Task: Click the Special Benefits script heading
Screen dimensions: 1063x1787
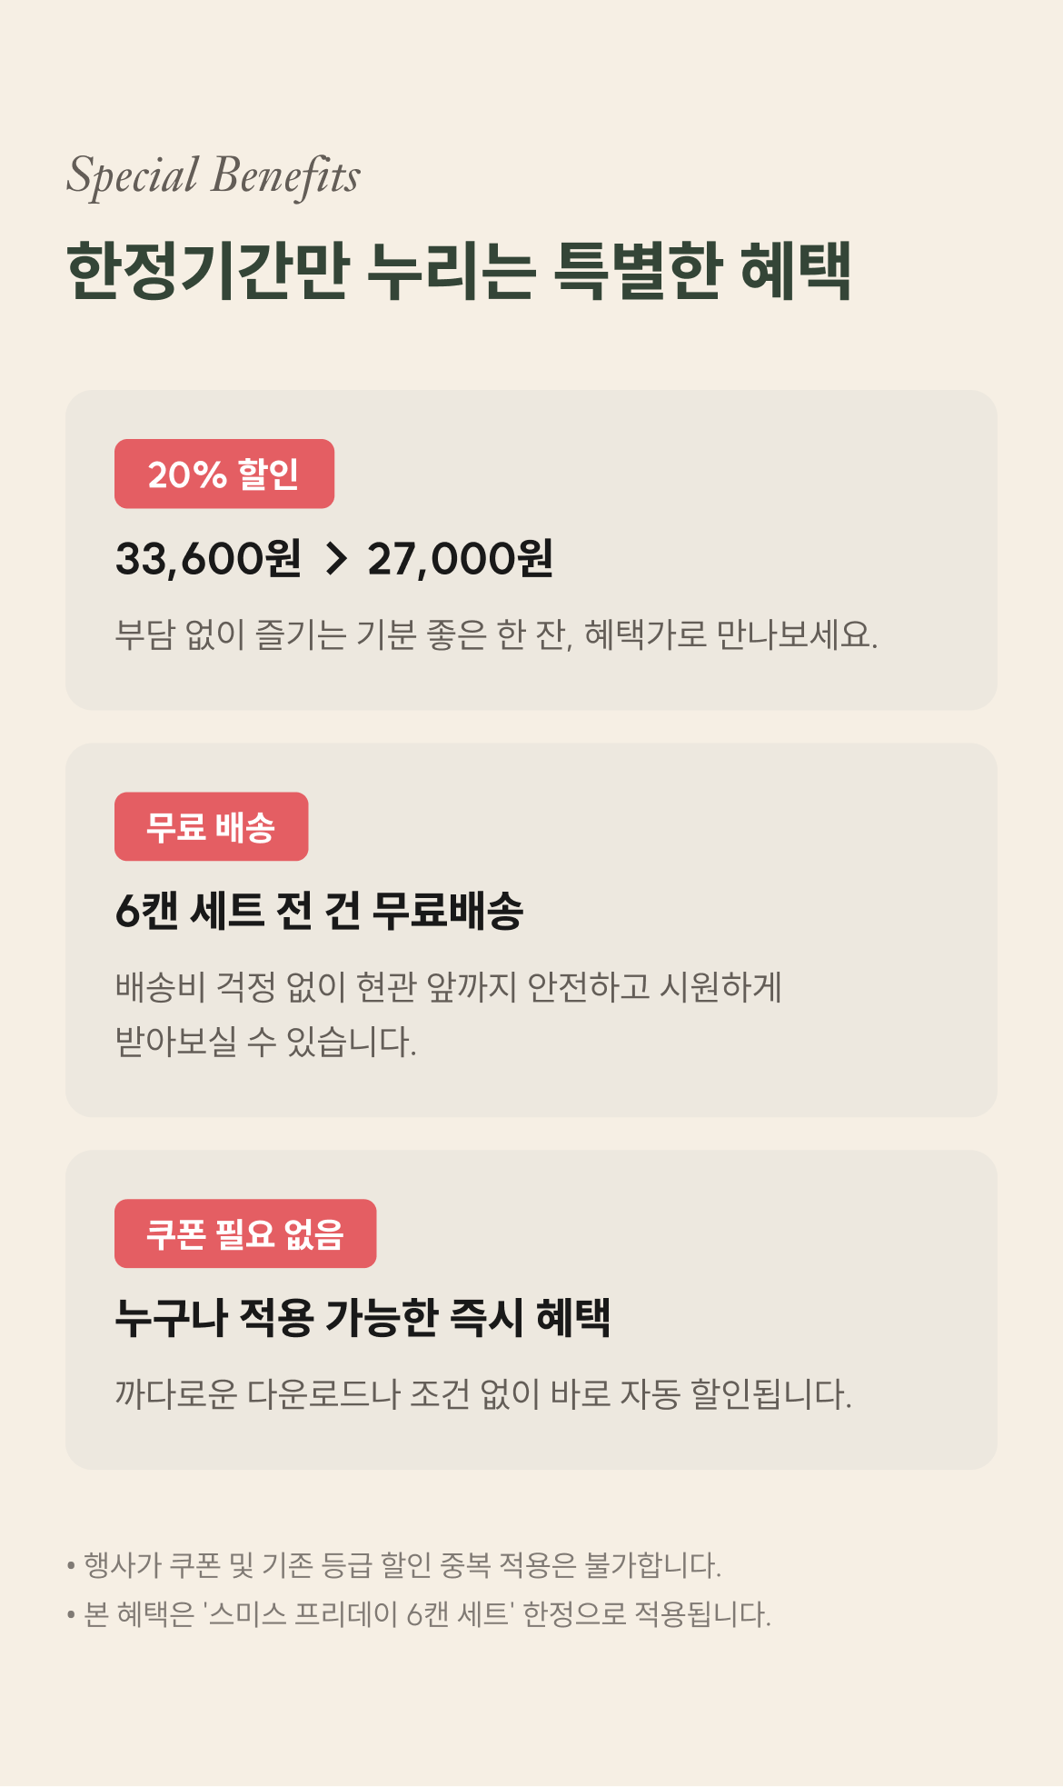Action: [x=214, y=175]
